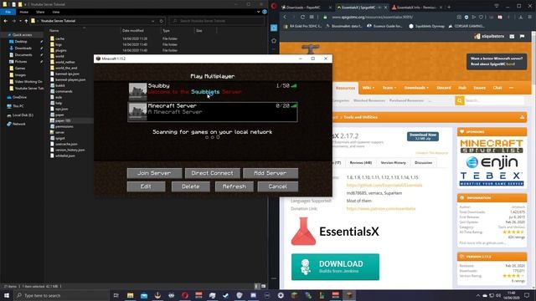Go back in the browser
Viewport: 536px width, 301px height.
coord(285,17)
